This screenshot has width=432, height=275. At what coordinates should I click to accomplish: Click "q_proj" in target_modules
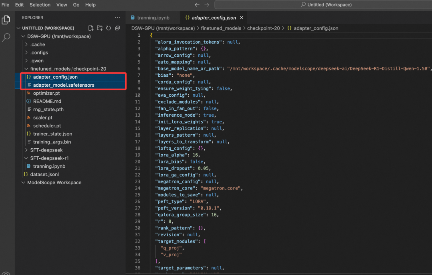tap(171, 248)
